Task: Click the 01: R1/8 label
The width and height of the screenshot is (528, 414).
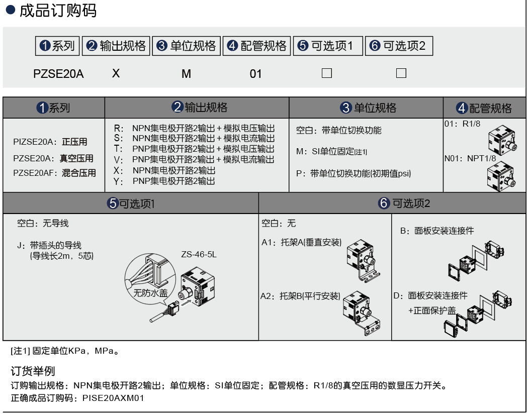Action: 462,124
